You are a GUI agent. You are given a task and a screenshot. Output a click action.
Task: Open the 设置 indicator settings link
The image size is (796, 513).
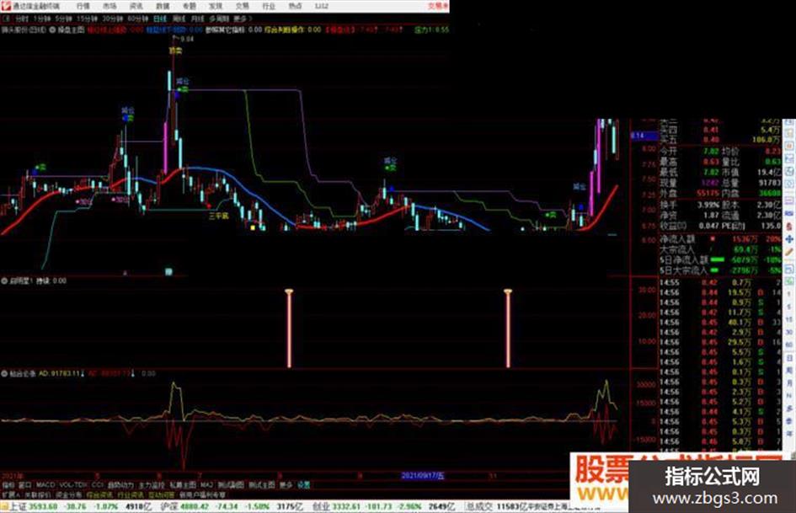pyautogui.click(x=303, y=485)
